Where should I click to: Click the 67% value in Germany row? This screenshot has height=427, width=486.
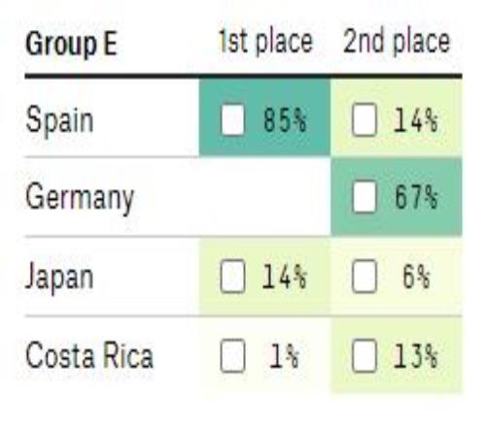(416, 197)
